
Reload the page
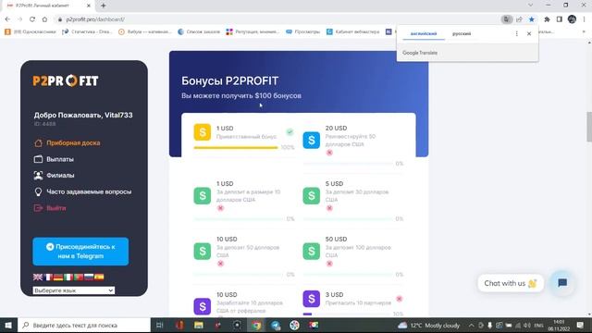tap(32, 19)
